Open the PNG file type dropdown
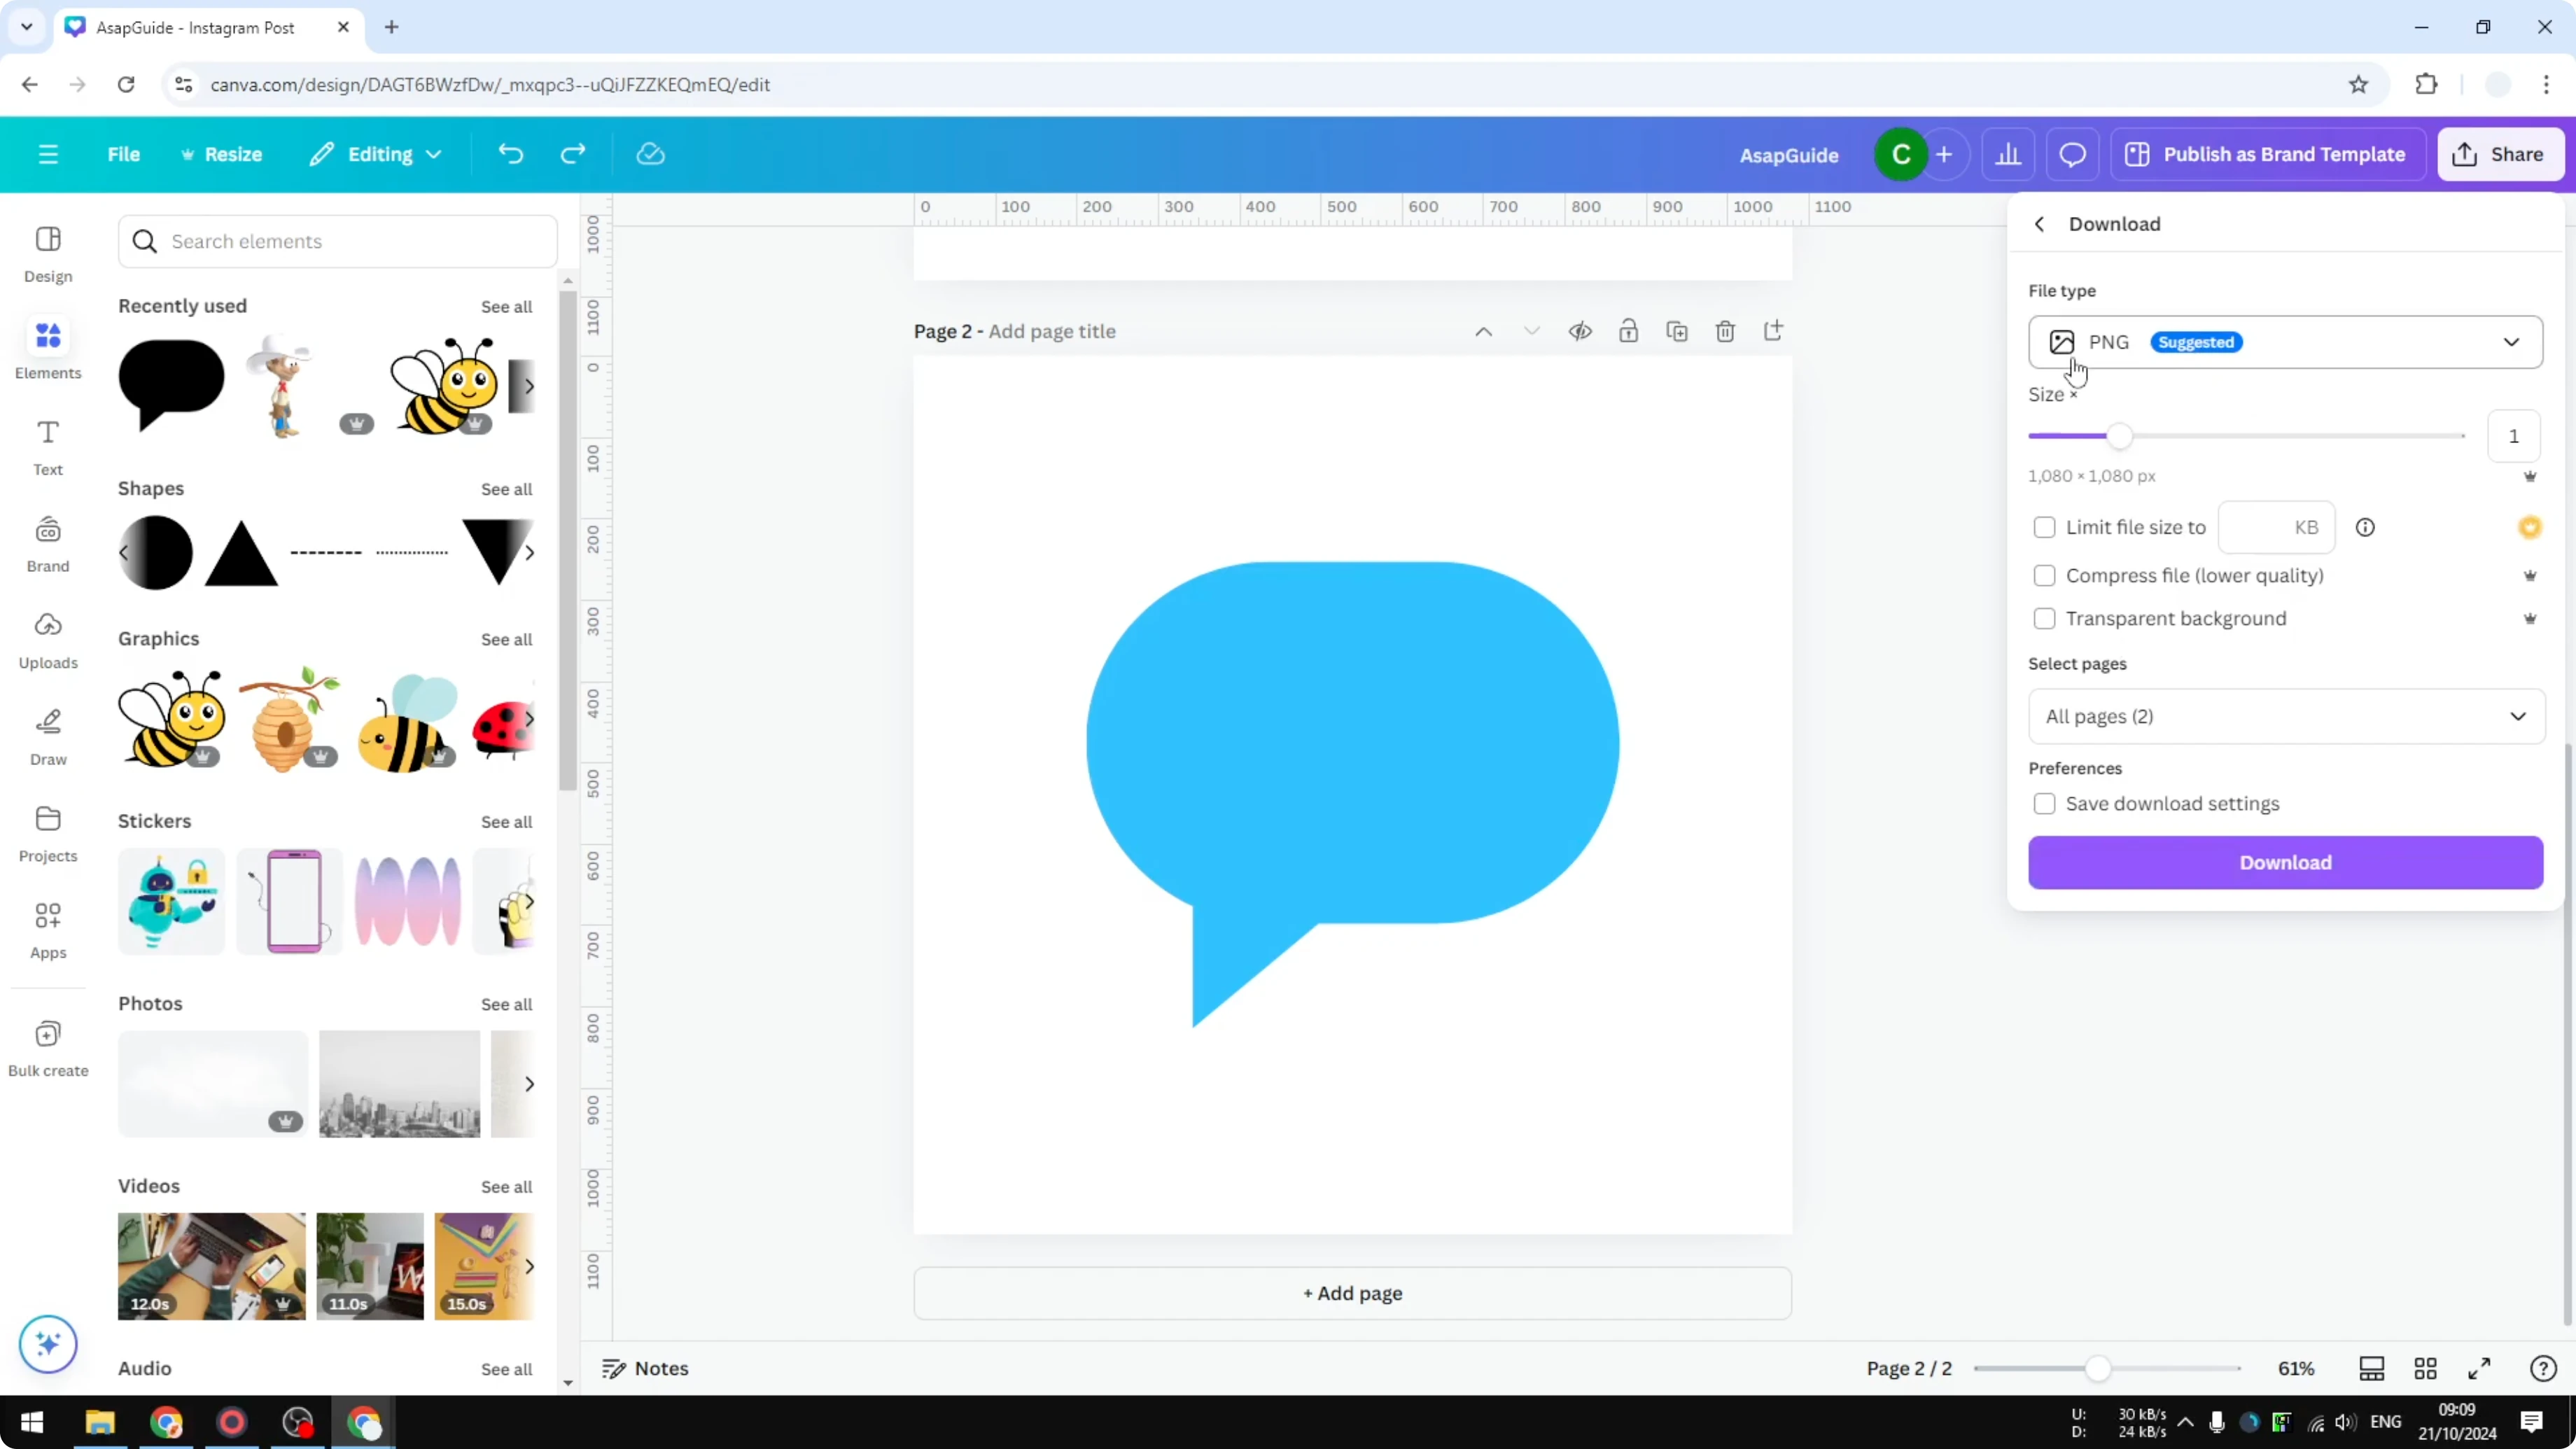 [x=2285, y=341]
